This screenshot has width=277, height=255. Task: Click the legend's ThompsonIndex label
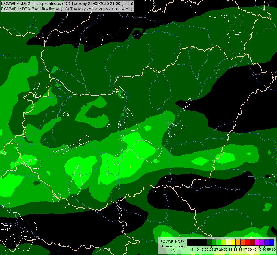coord(173,246)
